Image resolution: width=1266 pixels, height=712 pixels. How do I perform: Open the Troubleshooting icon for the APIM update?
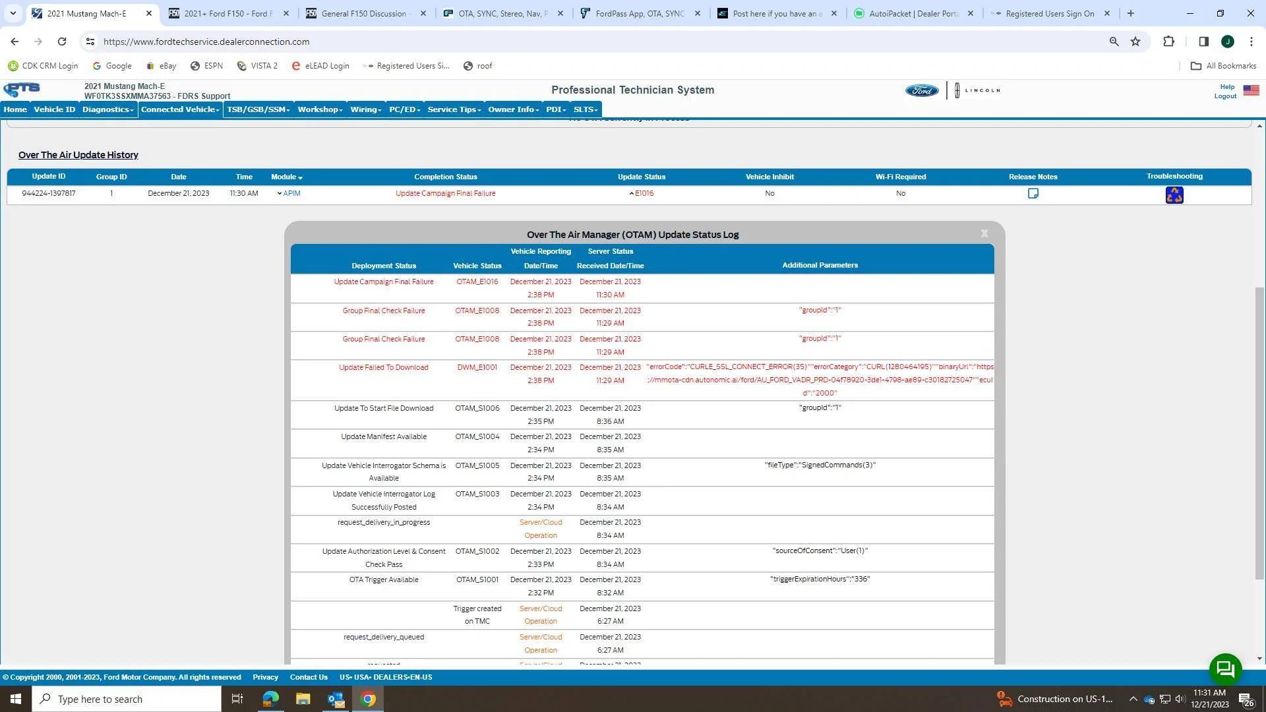tap(1174, 195)
